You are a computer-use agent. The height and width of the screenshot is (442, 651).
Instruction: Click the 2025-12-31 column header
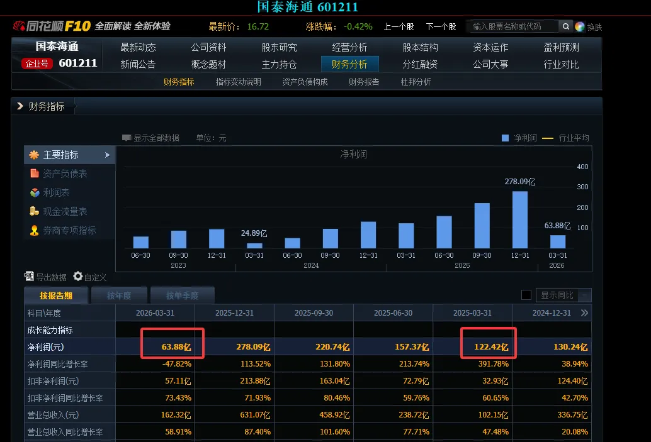pos(234,313)
